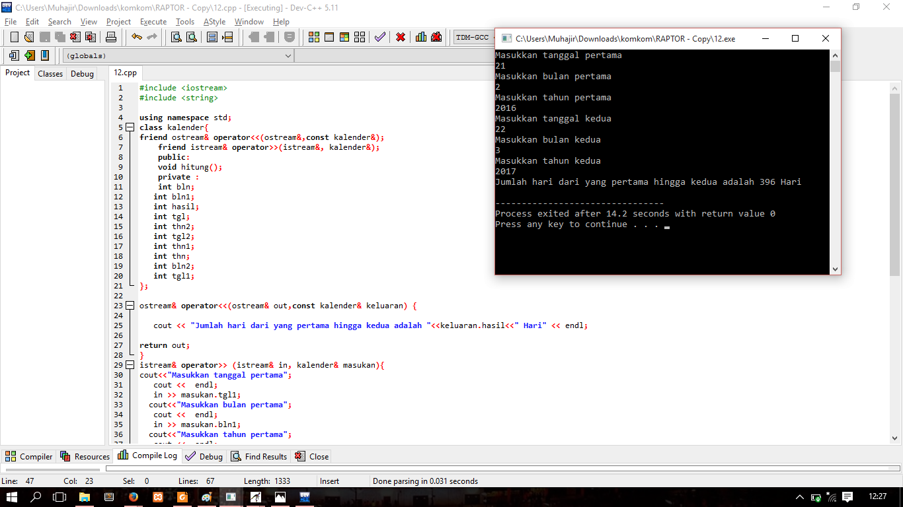
Task: Open the Find Results bottom tab
Action: (x=259, y=456)
